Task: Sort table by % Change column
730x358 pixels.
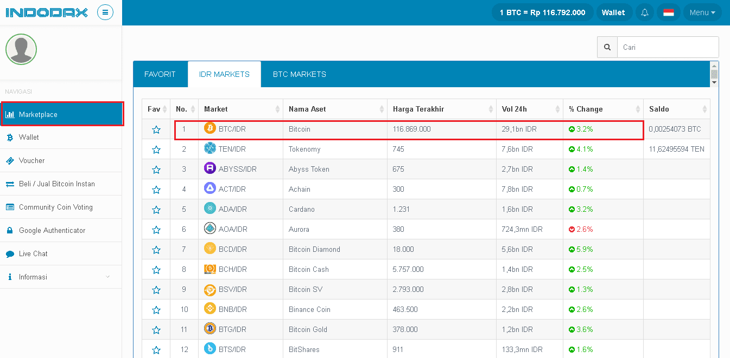Action: pos(603,109)
